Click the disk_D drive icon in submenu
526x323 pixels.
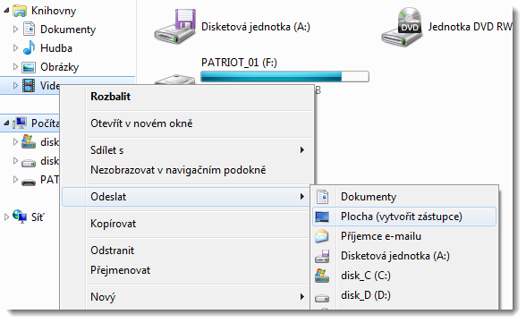pyautogui.click(x=322, y=298)
